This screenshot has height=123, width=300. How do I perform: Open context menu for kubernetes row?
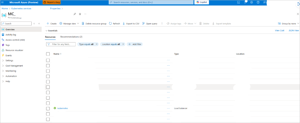[168, 108]
